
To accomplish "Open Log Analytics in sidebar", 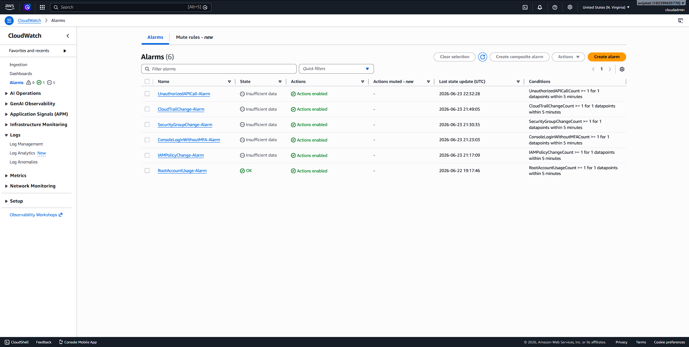I will 22,153.
